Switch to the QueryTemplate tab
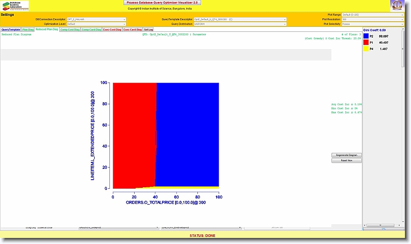411x244 pixels. [11, 30]
